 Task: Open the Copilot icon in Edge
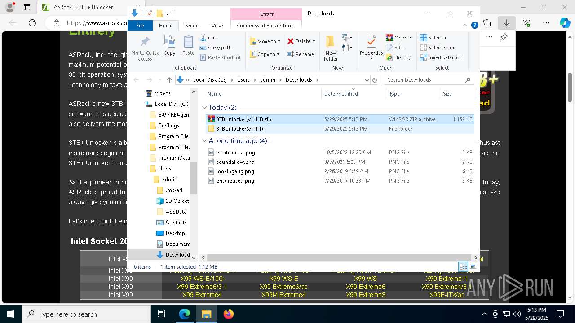click(x=565, y=23)
